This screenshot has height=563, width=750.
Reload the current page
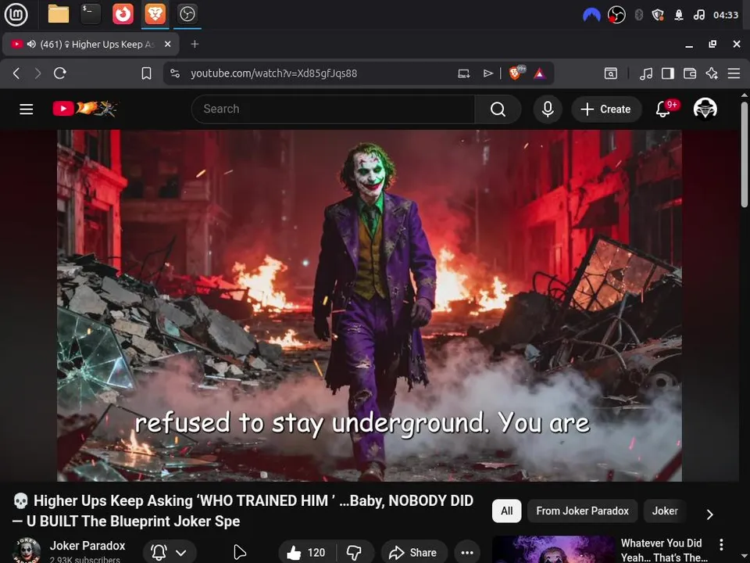pos(60,74)
